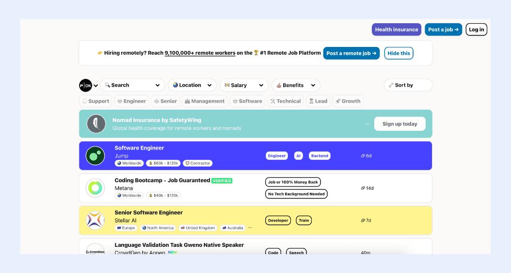Click the Remote OK logo icon
Image resolution: width=511 pixels, height=273 pixels.
86,85
